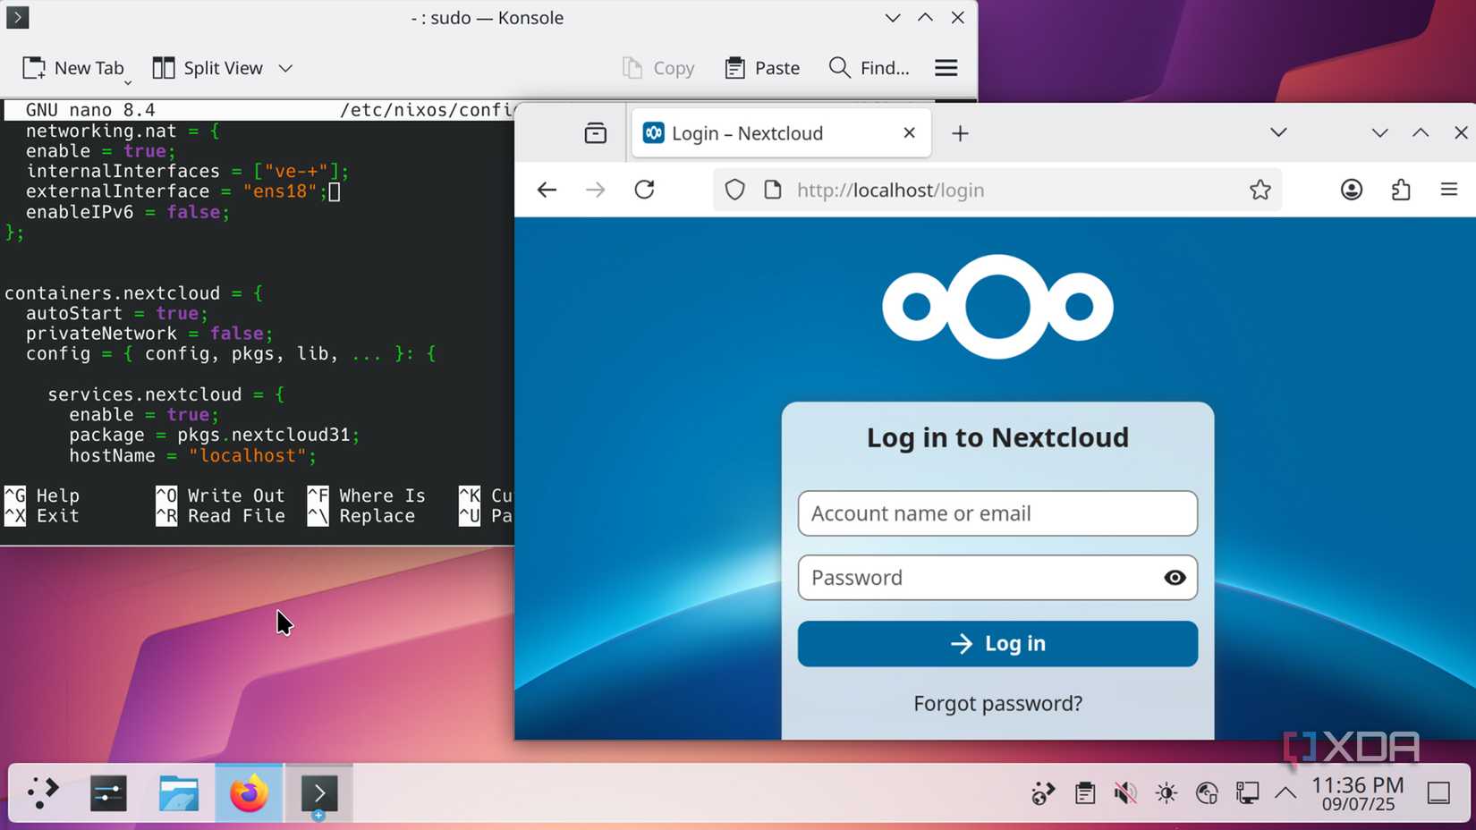Click Account name or email field

(997, 513)
